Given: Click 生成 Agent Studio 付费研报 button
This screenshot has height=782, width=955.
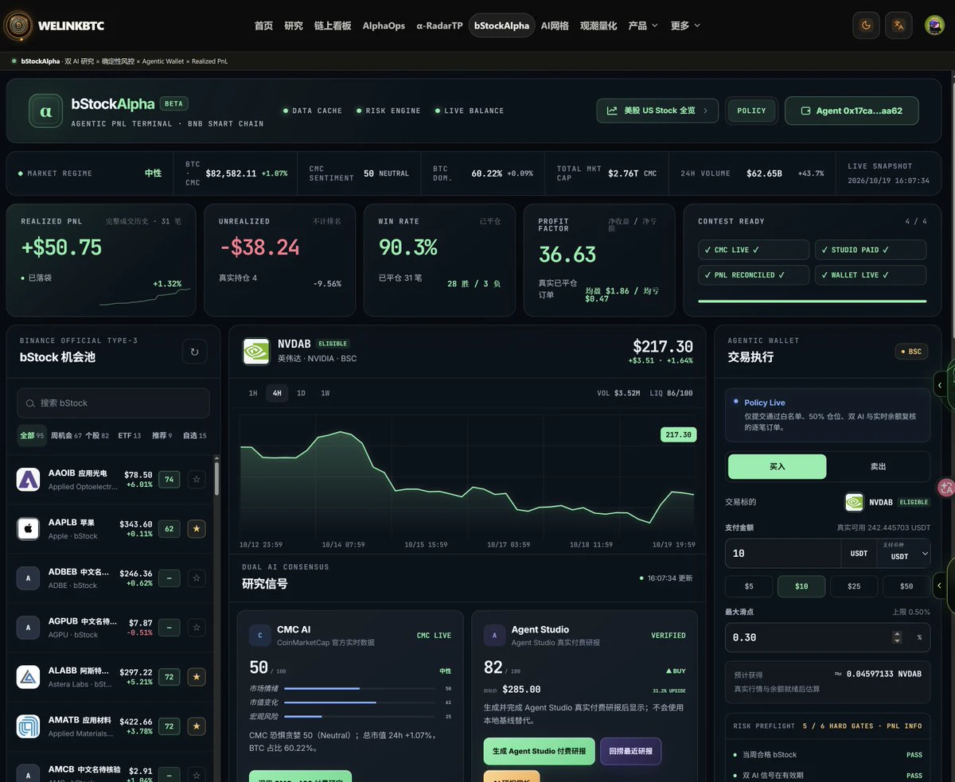Looking at the screenshot, I should [539, 751].
